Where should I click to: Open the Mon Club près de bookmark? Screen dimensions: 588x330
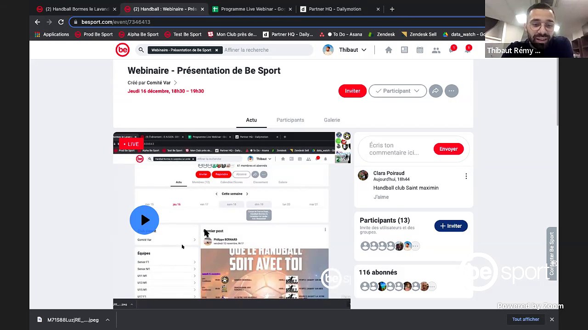232,34
